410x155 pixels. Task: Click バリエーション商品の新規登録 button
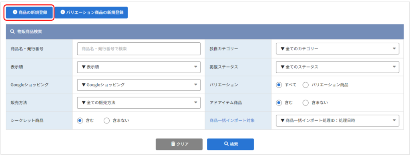pyautogui.click(x=91, y=12)
